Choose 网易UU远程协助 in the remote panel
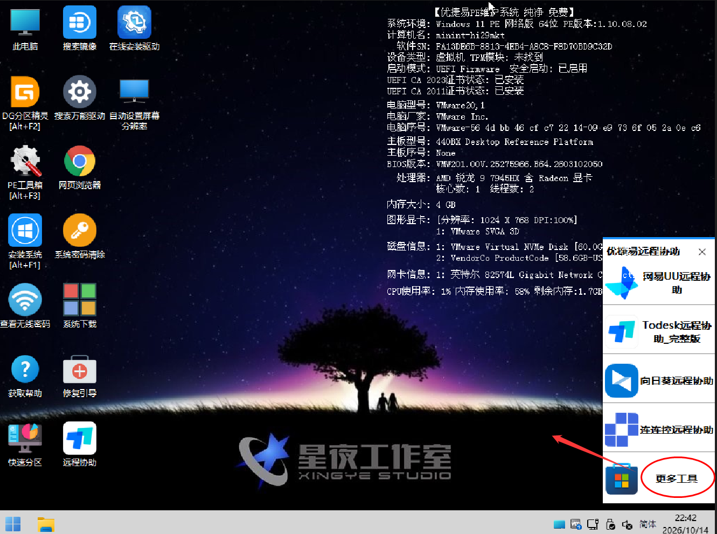This screenshot has height=534, width=717. point(659,283)
